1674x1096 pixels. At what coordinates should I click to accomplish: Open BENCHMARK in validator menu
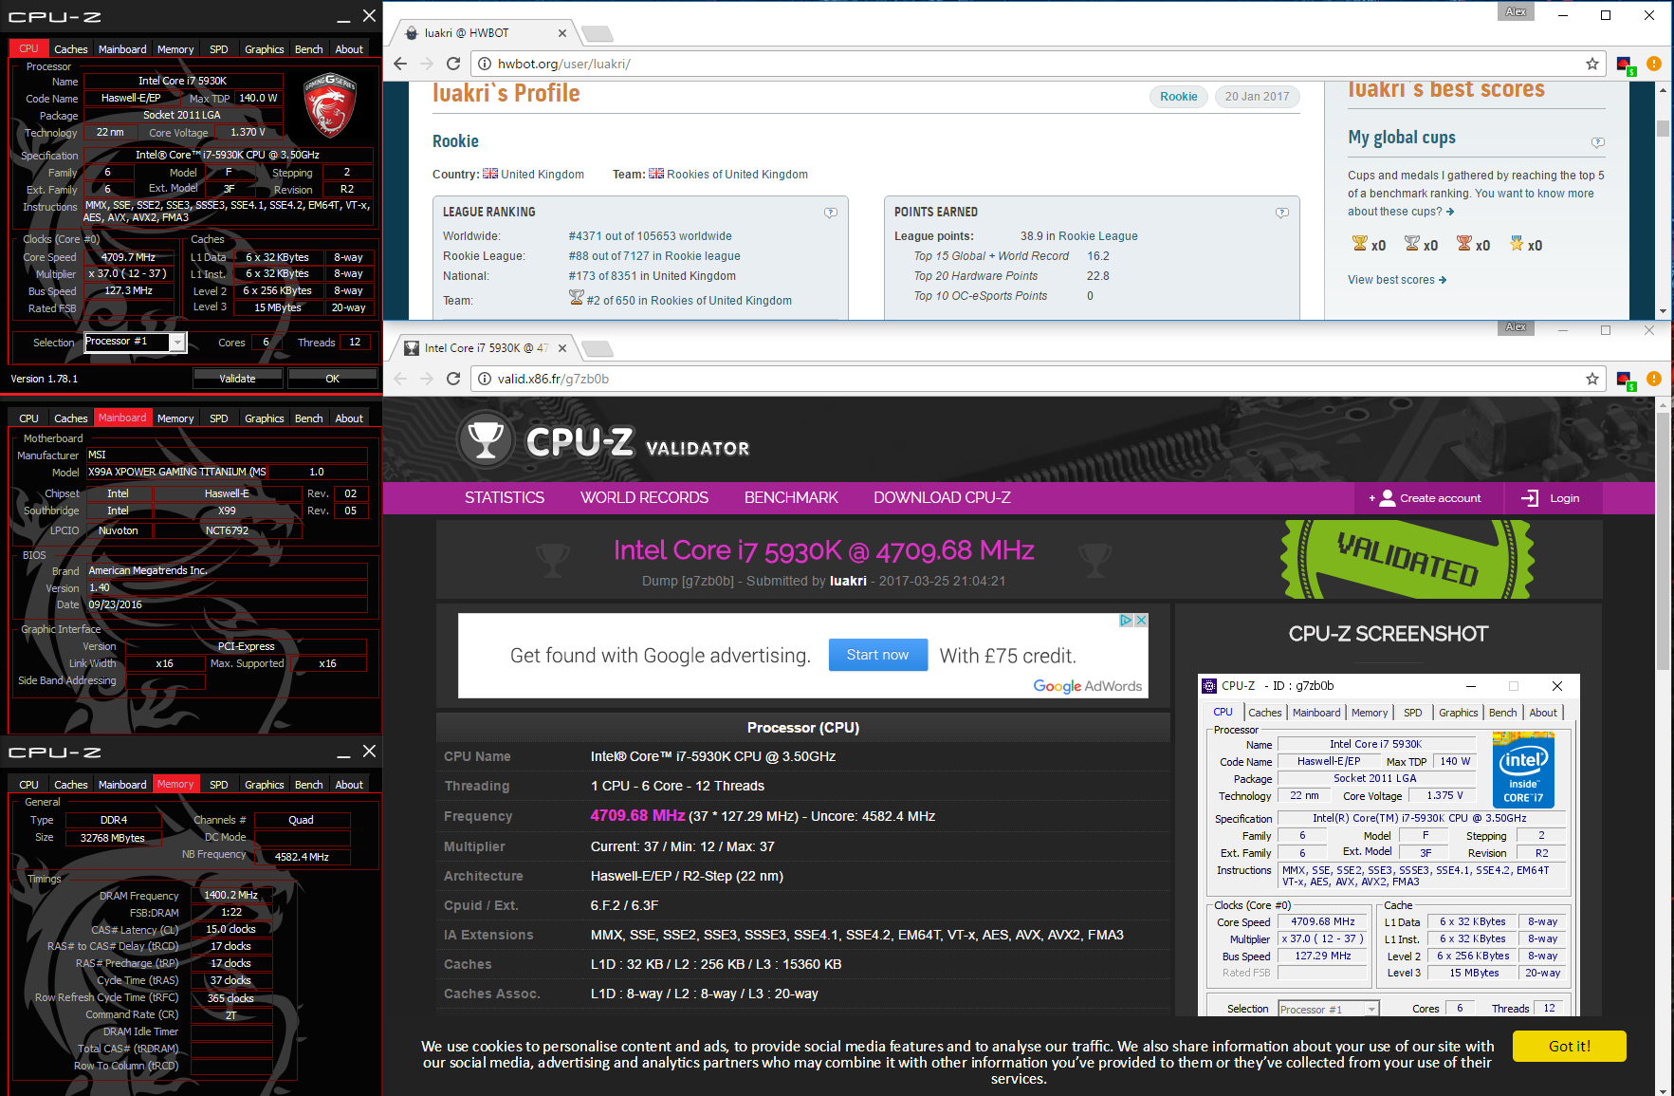(x=791, y=498)
